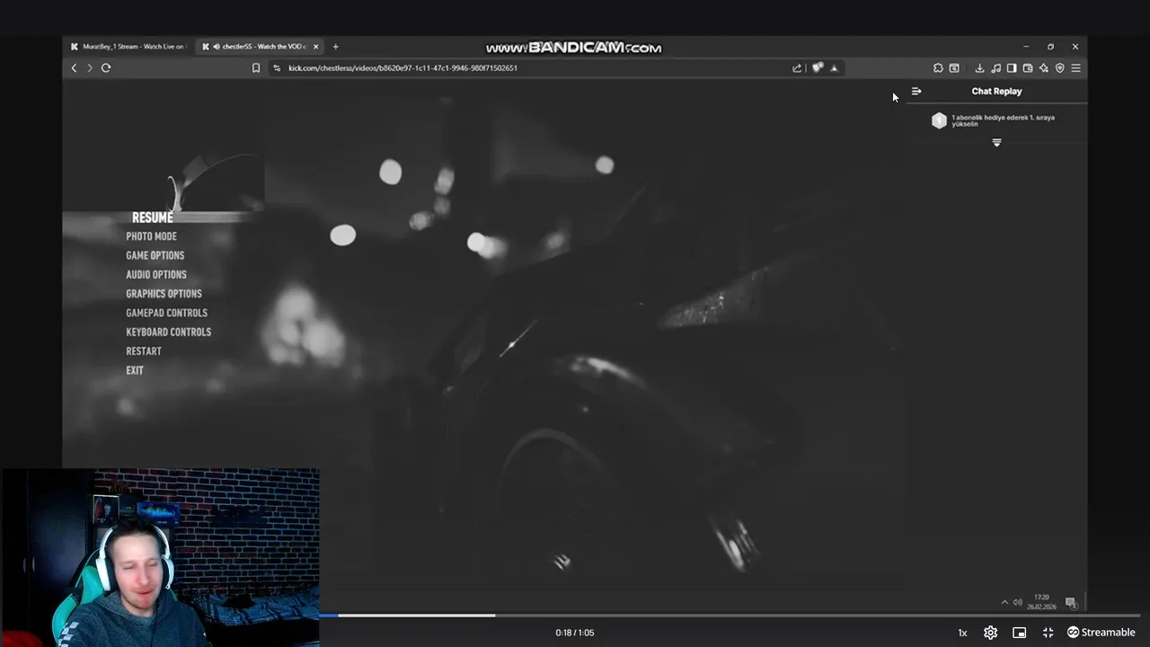Viewport: 1150px width, 647px height.
Task: Open PHOTO MODE from pause menu
Action: pyautogui.click(x=152, y=236)
